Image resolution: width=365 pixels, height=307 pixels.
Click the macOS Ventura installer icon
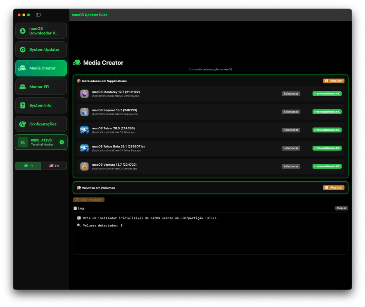(x=84, y=166)
